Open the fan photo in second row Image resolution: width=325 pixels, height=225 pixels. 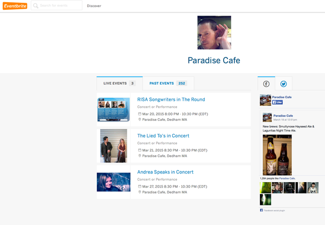pos(265,200)
